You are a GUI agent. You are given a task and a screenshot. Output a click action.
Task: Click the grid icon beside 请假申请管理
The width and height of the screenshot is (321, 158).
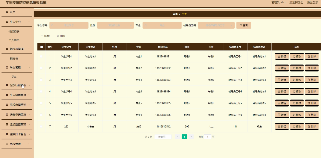point(7,114)
